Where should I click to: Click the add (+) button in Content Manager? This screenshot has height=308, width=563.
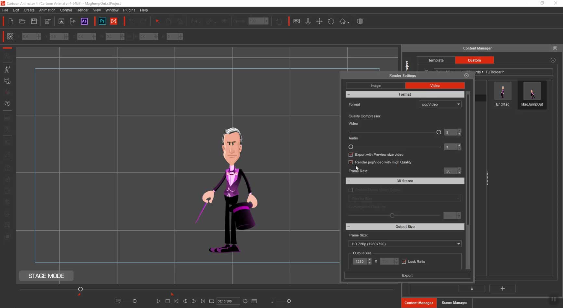pos(503,288)
